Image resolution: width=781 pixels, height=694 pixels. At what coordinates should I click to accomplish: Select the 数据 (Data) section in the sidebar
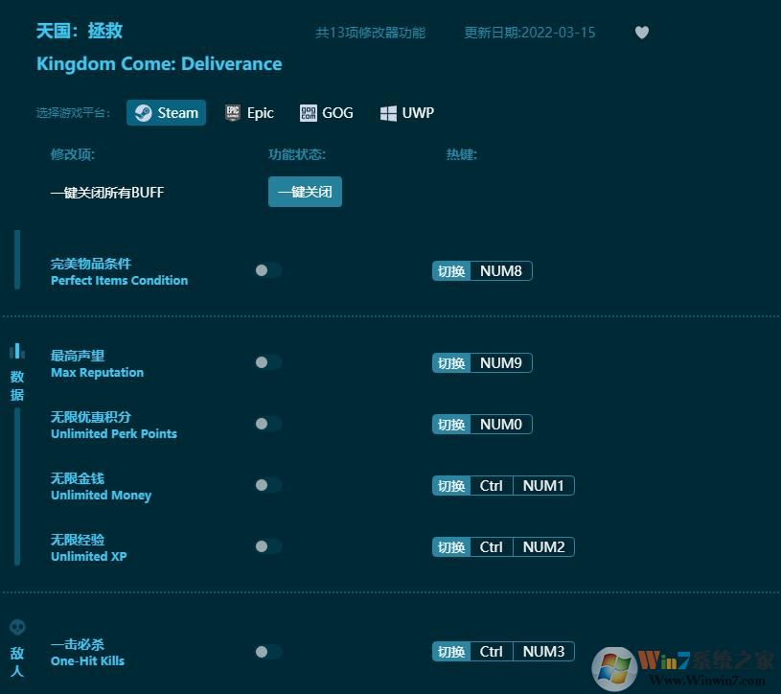16,382
